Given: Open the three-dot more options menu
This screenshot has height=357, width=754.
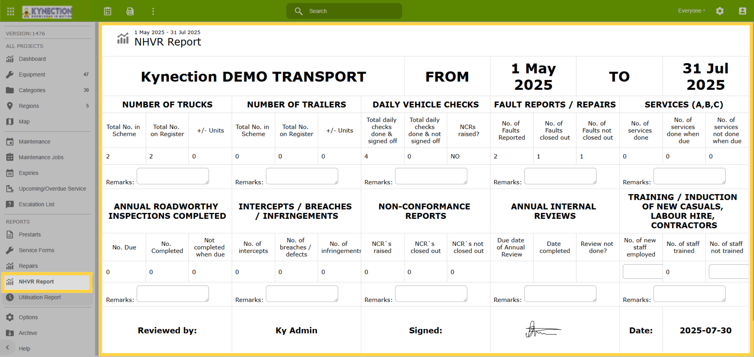Looking at the screenshot, I should (x=153, y=11).
